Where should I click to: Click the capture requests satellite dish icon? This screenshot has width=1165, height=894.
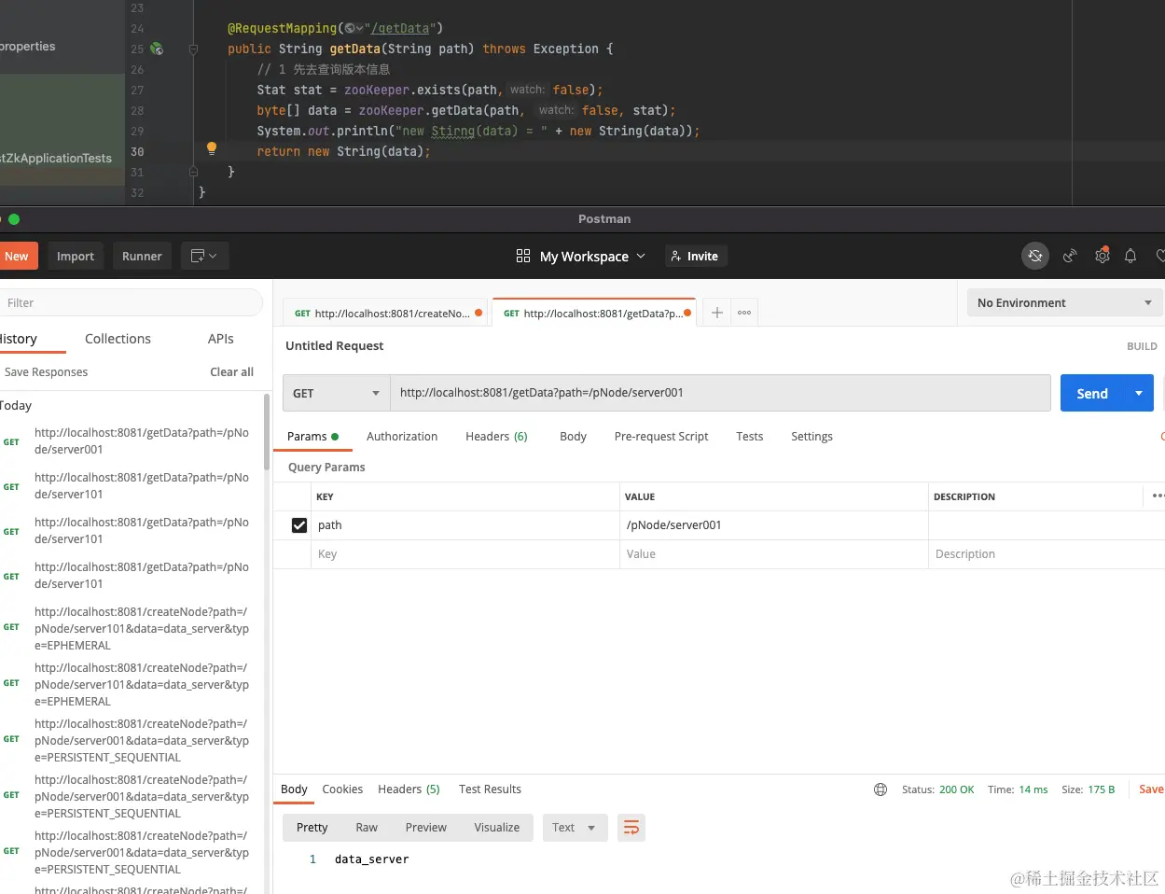1070,256
